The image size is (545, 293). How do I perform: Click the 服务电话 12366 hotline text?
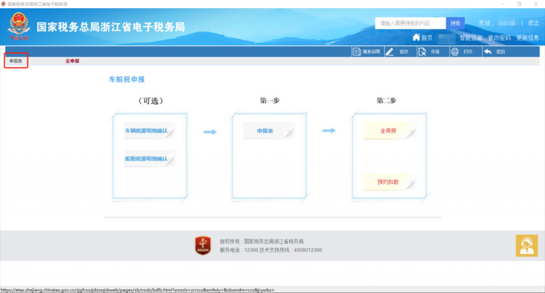239,250
